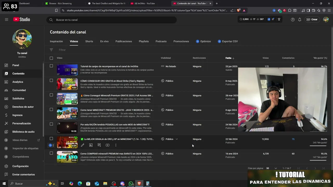Open WhatsApp from the taskbar
The height and width of the screenshot is (187, 333).
131,184
